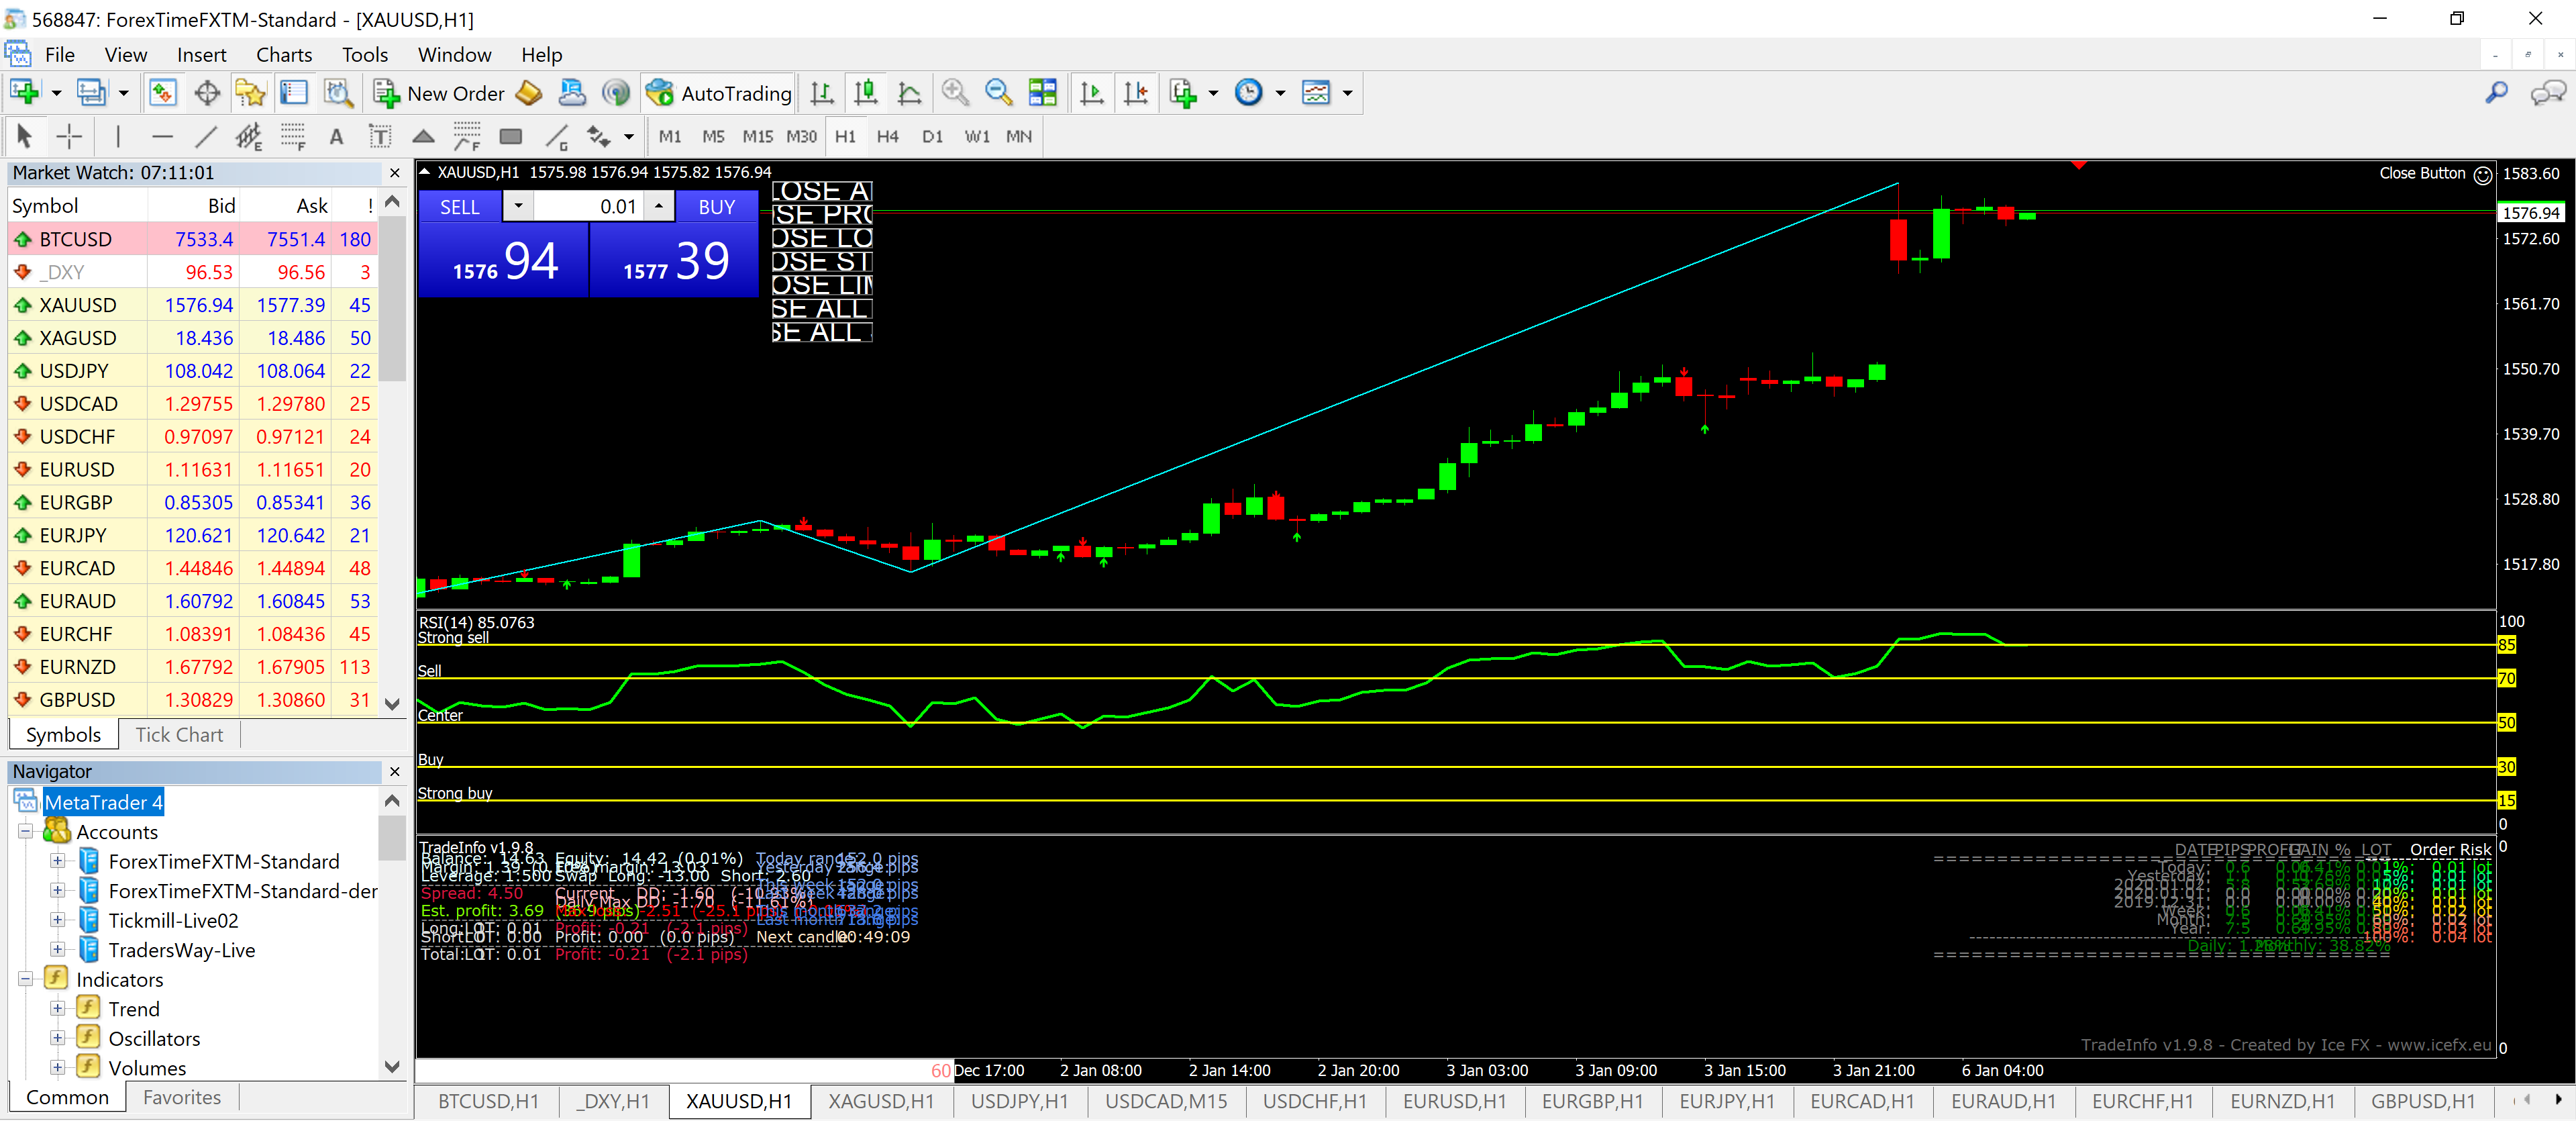This screenshot has height=1121, width=2576.
Task: Collapse the Indicators tree node
Action: coord(26,979)
